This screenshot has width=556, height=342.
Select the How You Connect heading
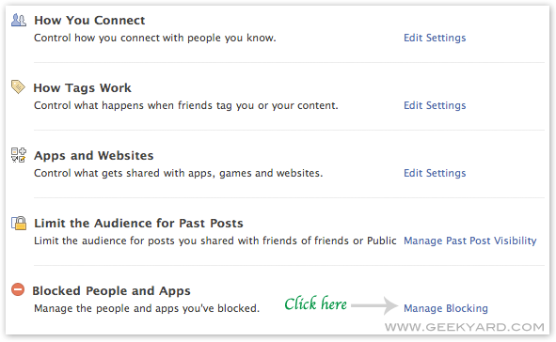(x=89, y=20)
